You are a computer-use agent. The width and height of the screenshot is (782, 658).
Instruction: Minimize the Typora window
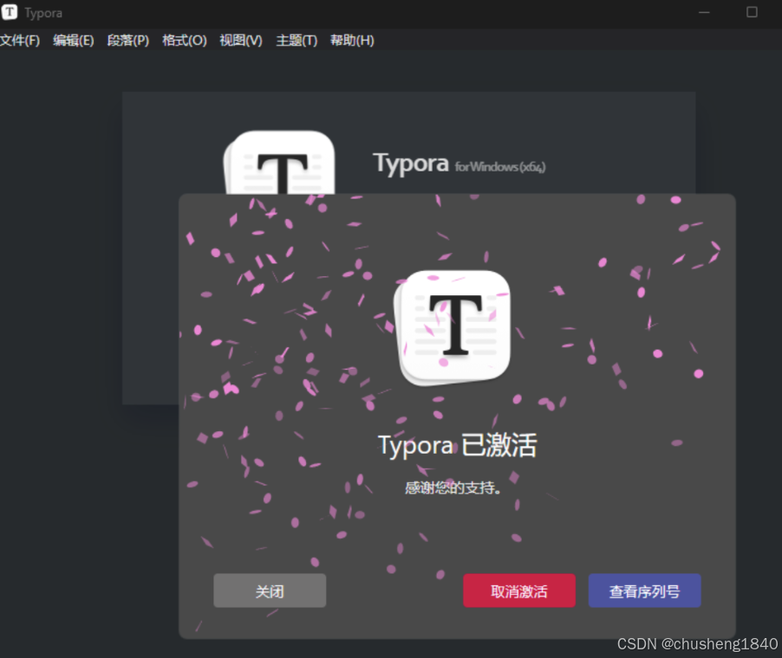pos(704,12)
